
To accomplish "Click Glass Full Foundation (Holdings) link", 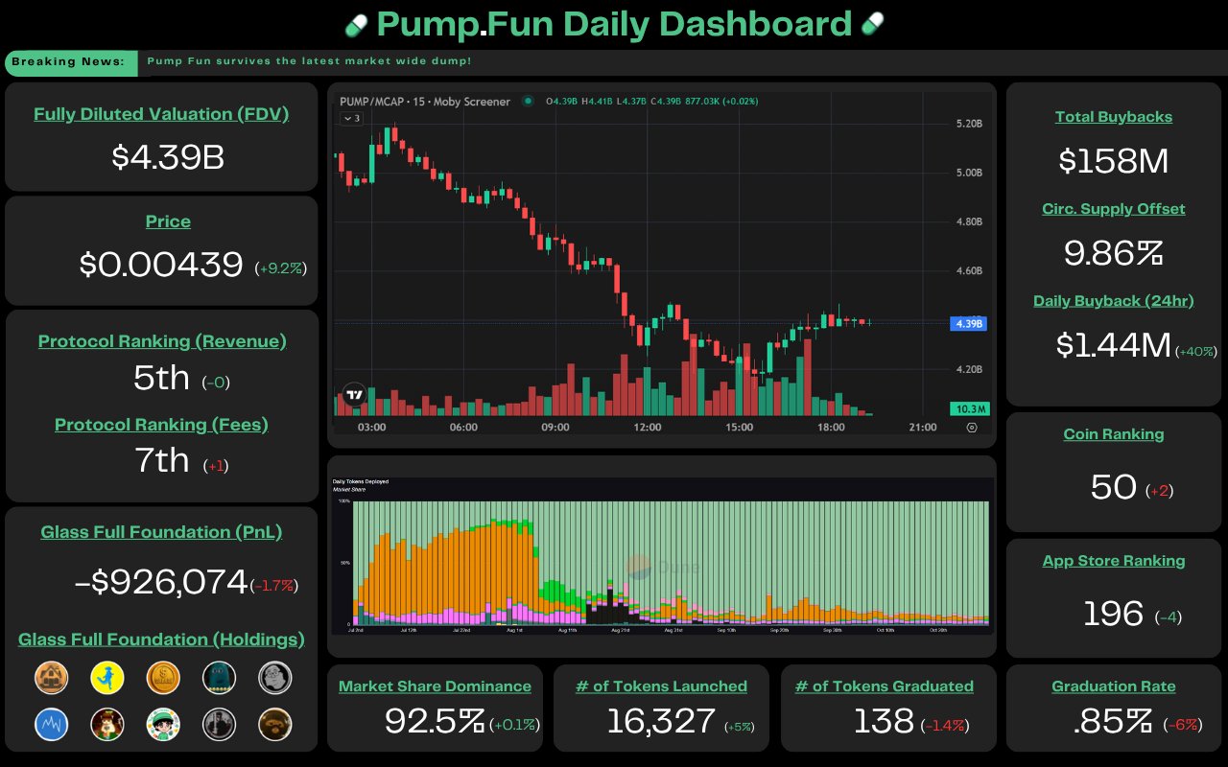I will 161,639.
